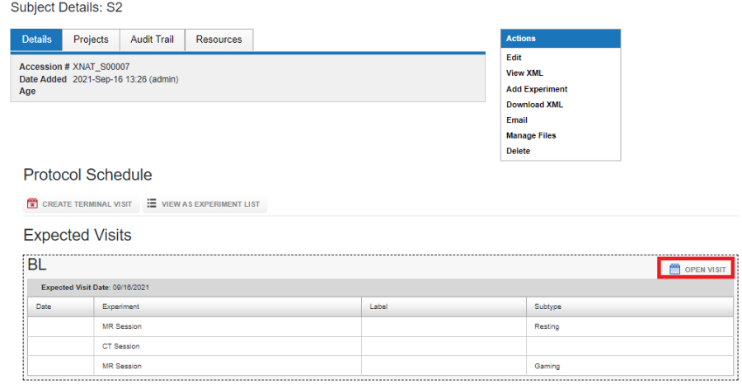Go to the Details tab
Screen dimensions: 742x384
36,40
